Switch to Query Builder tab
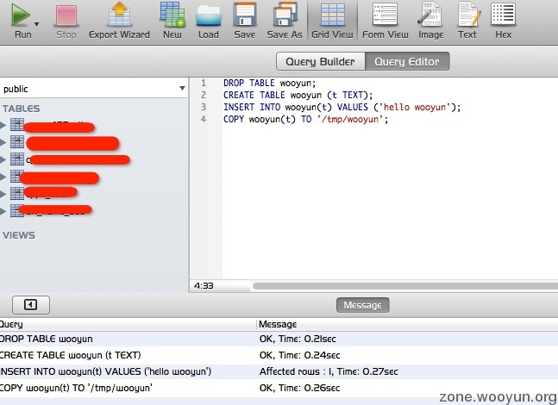 (x=320, y=61)
